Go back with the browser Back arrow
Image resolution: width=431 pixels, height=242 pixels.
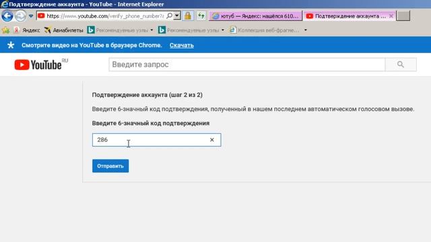(x=7, y=16)
